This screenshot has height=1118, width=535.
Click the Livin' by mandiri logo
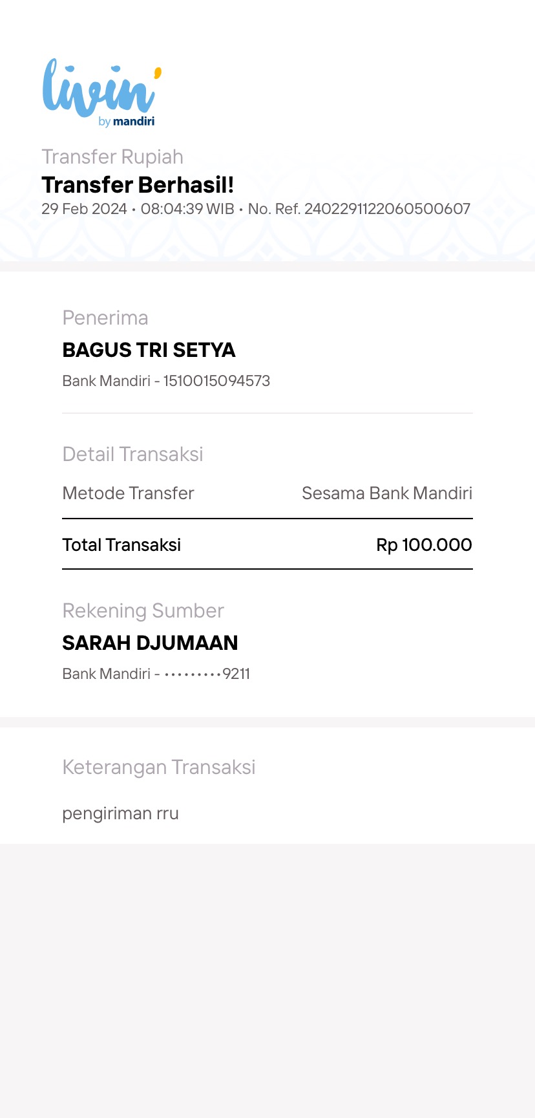(102, 92)
